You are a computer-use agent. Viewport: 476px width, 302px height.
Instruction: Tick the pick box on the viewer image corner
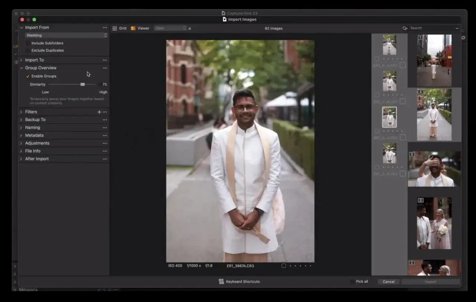tap(309, 257)
